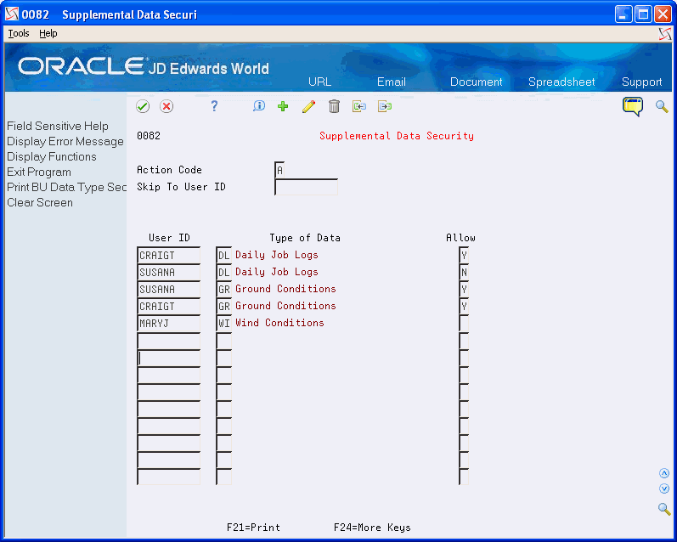The height and width of the screenshot is (542, 677).
Task: Click the MARYJ User ID field
Action: coord(169,323)
